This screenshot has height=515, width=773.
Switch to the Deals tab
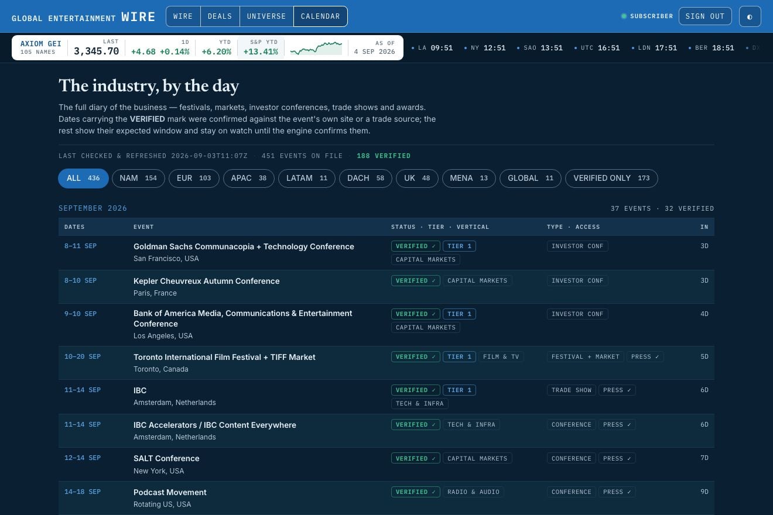coord(220,16)
